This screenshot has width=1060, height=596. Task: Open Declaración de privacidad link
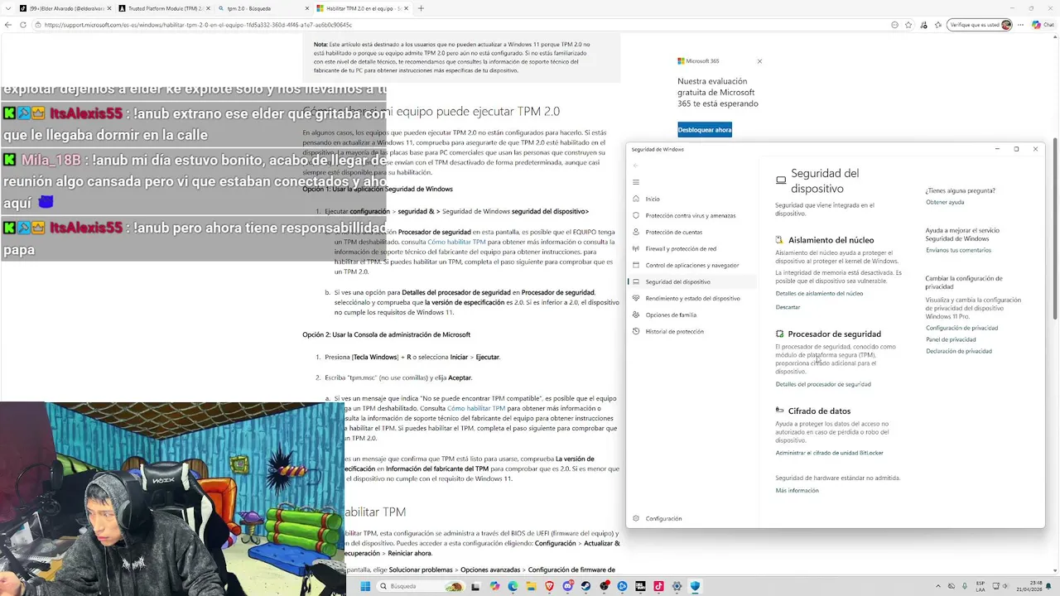958,351
